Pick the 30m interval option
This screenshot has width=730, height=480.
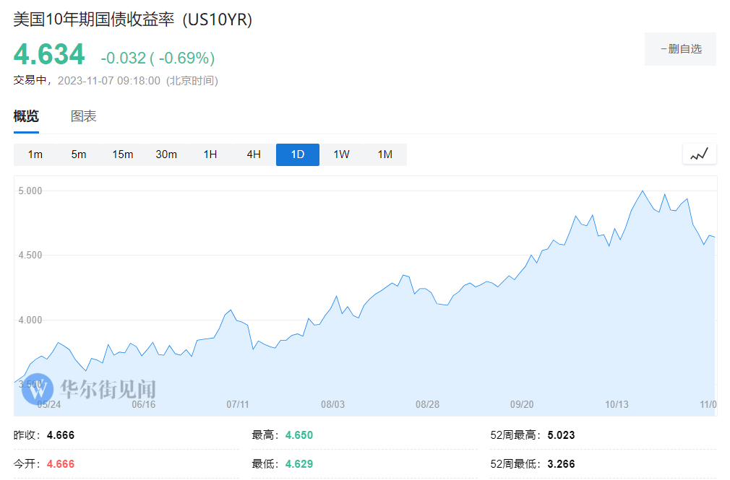click(x=166, y=154)
